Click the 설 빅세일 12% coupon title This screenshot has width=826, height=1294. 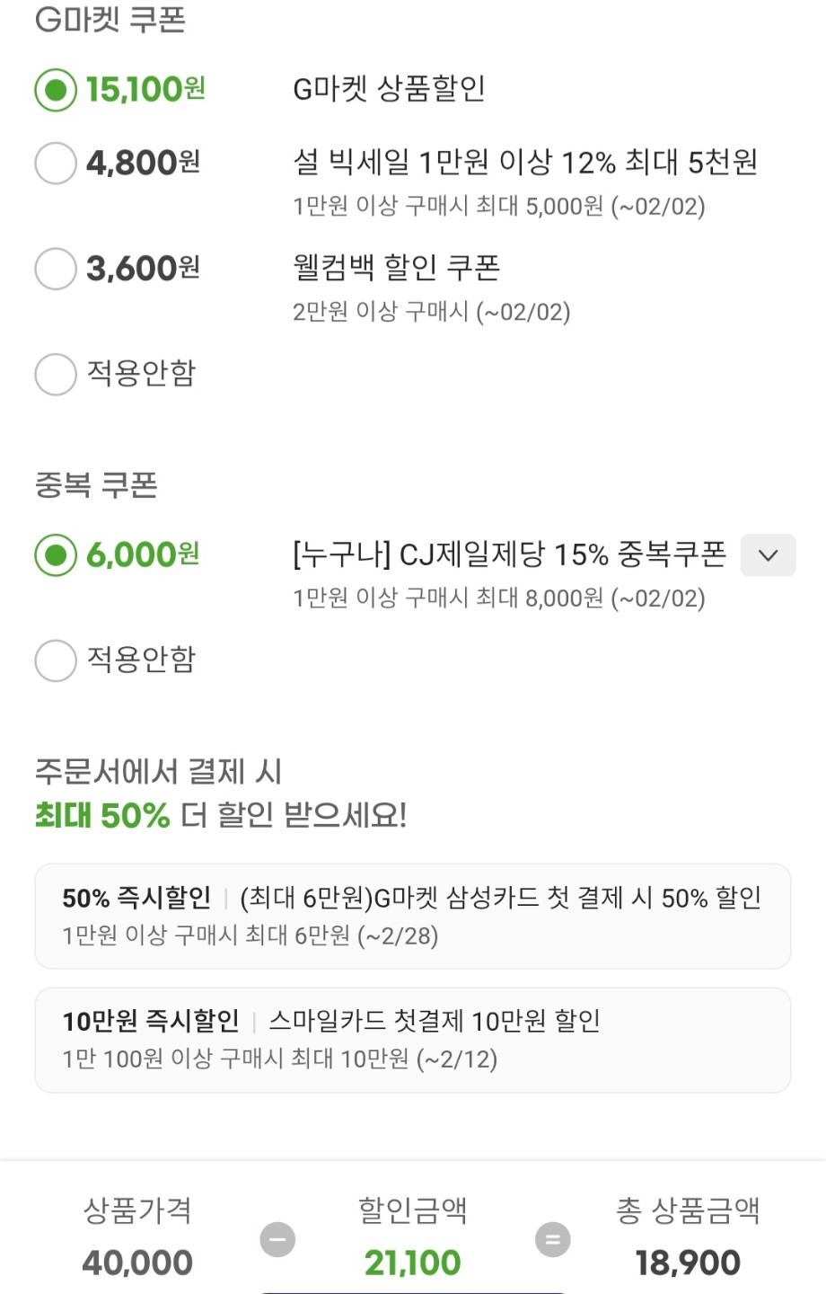(x=525, y=163)
